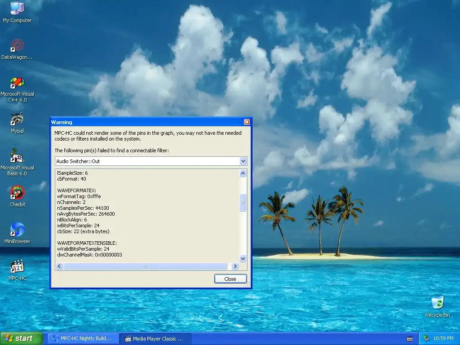Click the wBitsPerSample: 24 line
Viewport: 460px width, 345px height.
pos(78,226)
